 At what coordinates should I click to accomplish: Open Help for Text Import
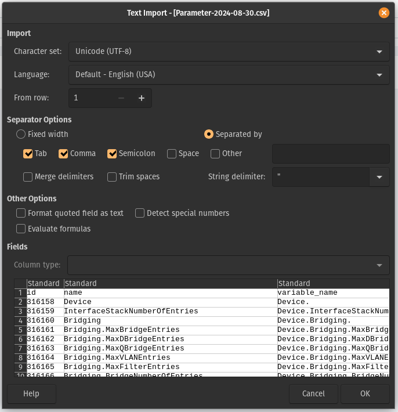(31, 393)
